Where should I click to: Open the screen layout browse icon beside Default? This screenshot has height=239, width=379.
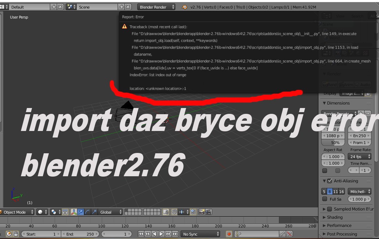4,7
